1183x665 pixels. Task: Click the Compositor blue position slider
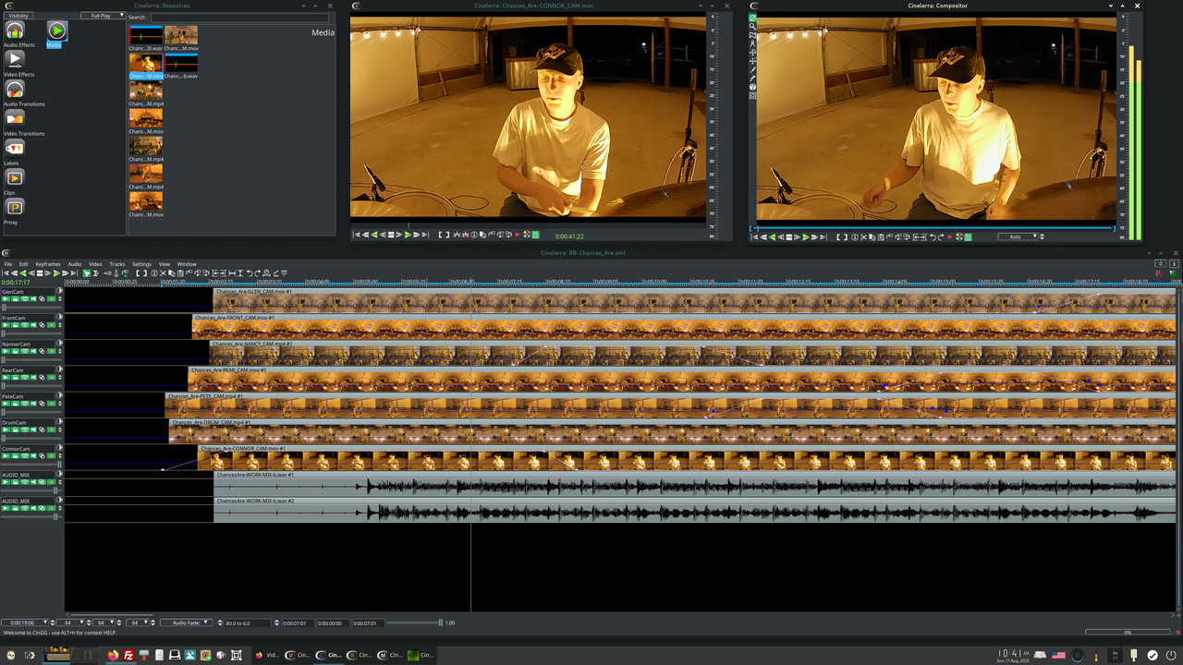[x=933, y=227]
